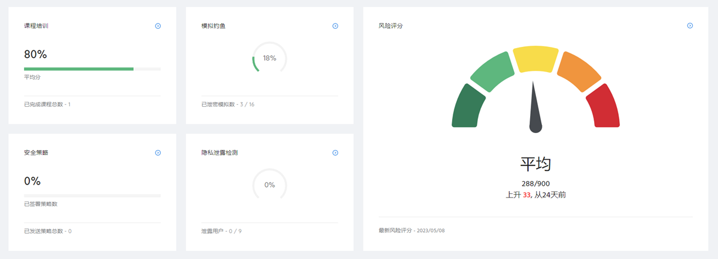Open the 课程培训 card arrow icon
Image resolution: width=718 pixels, height=259 pixels.
pyautogui.click(x=158, y=26)
